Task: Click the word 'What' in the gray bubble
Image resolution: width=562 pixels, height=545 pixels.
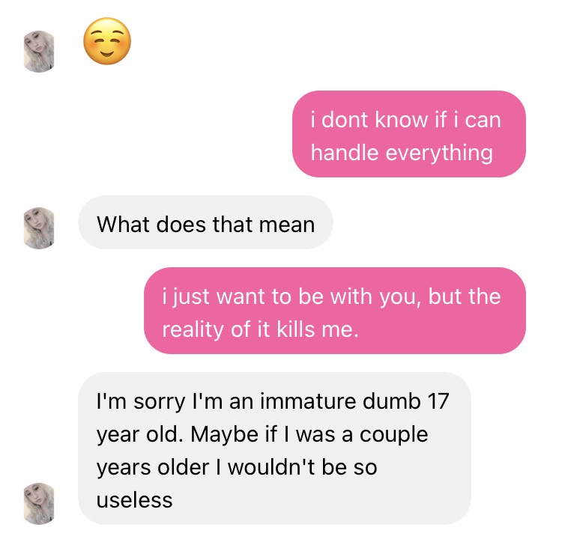Action: (123, 225)
